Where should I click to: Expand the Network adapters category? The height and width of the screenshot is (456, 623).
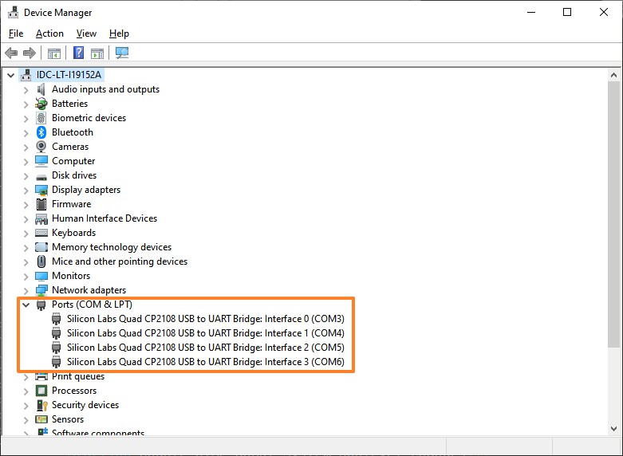[x=26, y=290]
